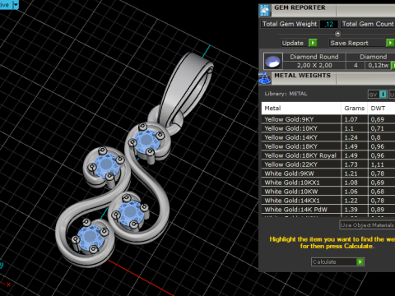The width and height of the screenshot is (395, 296).
Task: Click the green arrow next to Save Report
Action: tap(390, 43)
